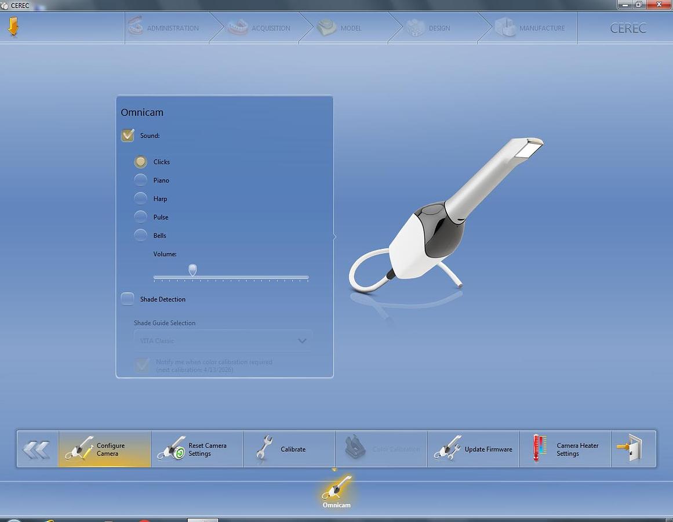This screenshot has width=673, height=522.
Task: Open the Calibrate tool
Action: (264, 448)
